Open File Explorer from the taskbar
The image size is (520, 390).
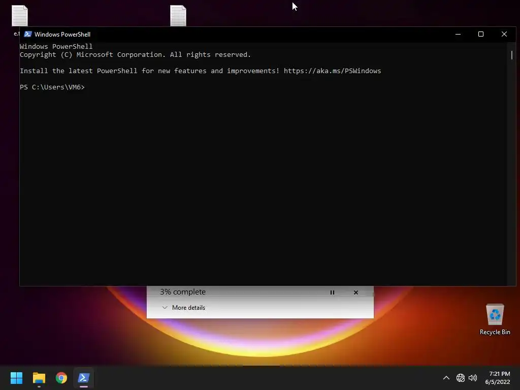click(x=39, y=378)
